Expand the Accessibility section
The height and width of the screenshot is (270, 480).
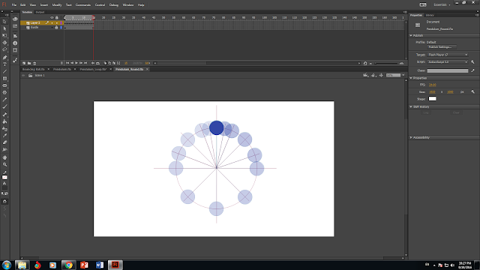pyautogui.click(x=421, y=137)
